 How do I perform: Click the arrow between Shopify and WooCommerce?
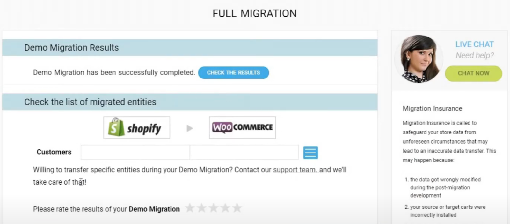point(190,128)
